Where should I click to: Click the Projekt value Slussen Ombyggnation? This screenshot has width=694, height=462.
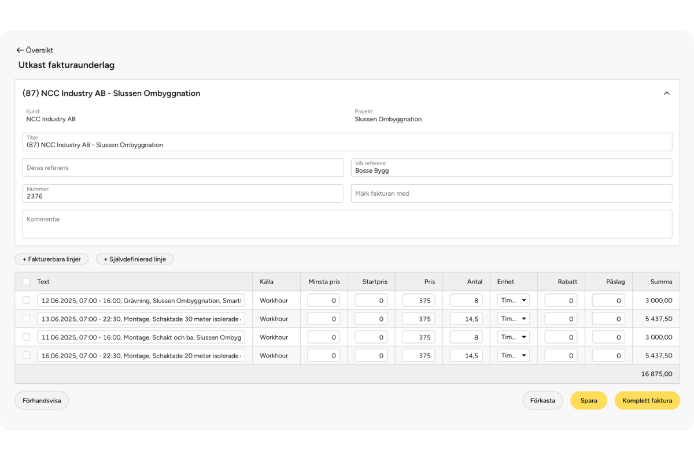click(388, 119)
